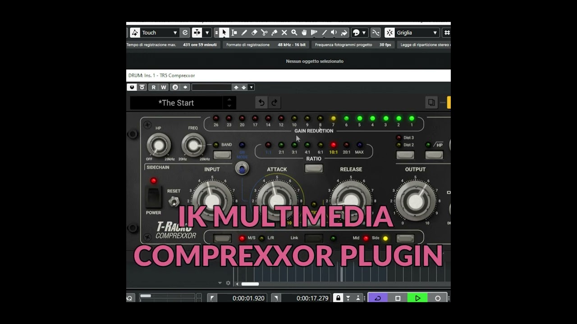Toggle the plugin bypass power button
The image size is (577, 324).
[x=132, y=87]
